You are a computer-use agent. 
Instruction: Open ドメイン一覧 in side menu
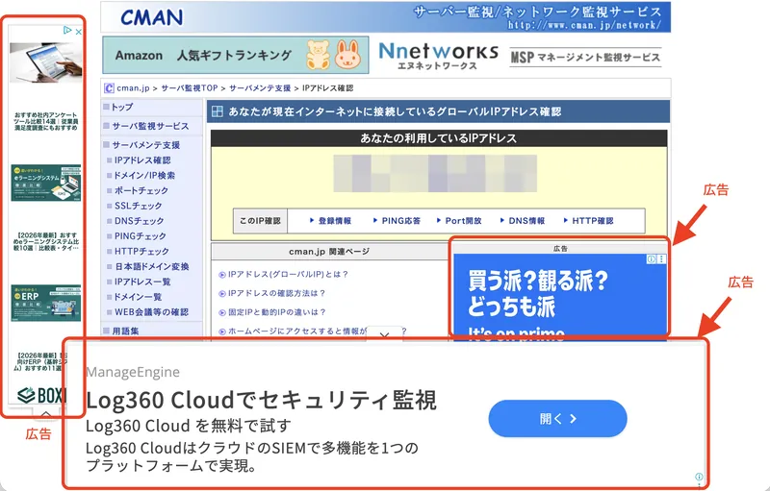[138, 297]
